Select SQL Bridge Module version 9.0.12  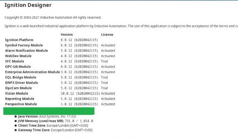click(79, 77)
